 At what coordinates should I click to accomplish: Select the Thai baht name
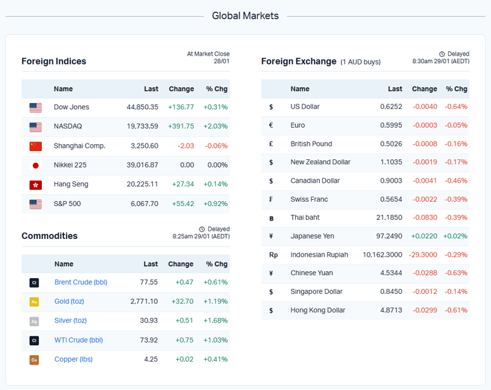pos(305,217)
